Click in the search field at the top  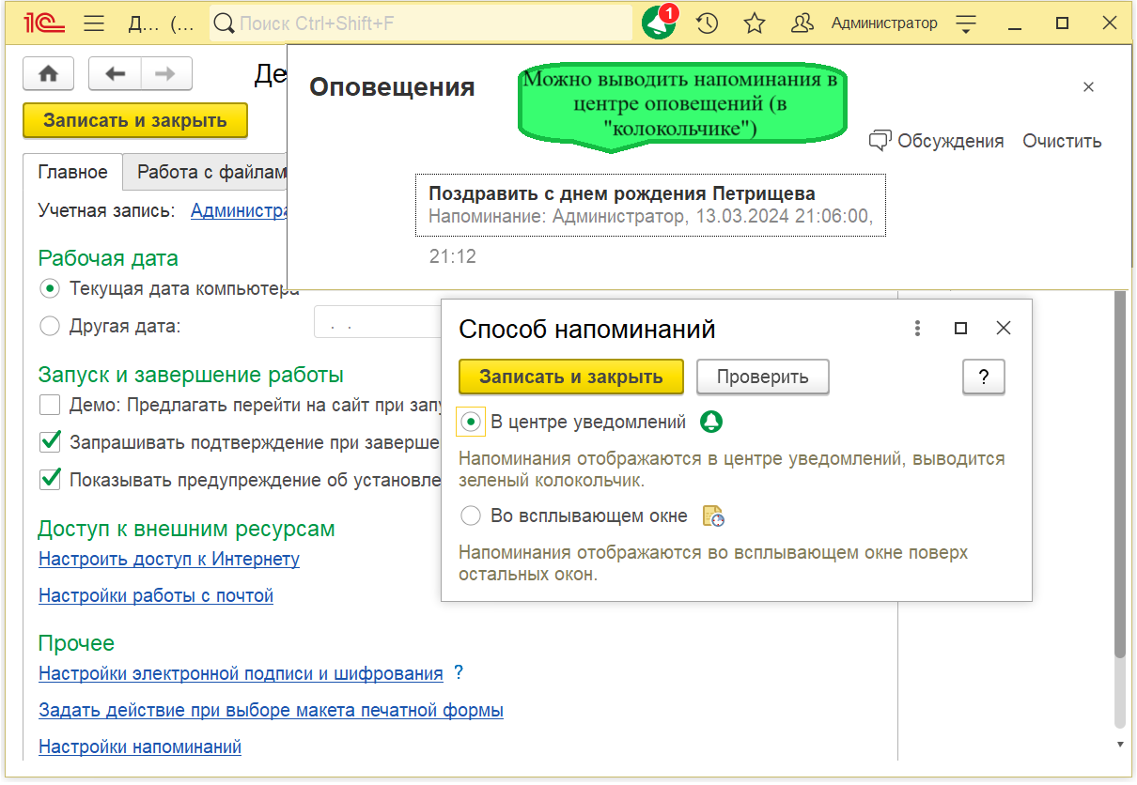pyautogui.click(x=423, y=23)
